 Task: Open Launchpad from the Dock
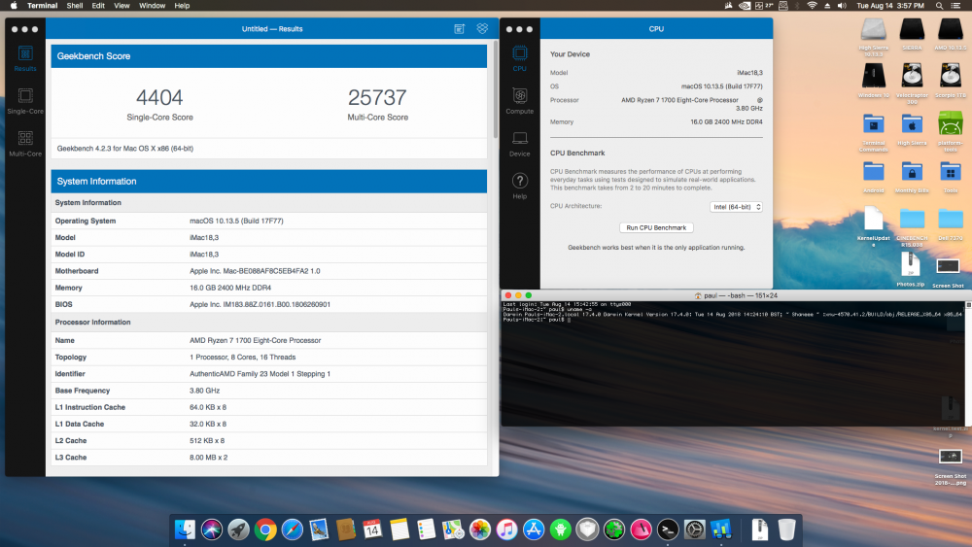pos(239,530)
